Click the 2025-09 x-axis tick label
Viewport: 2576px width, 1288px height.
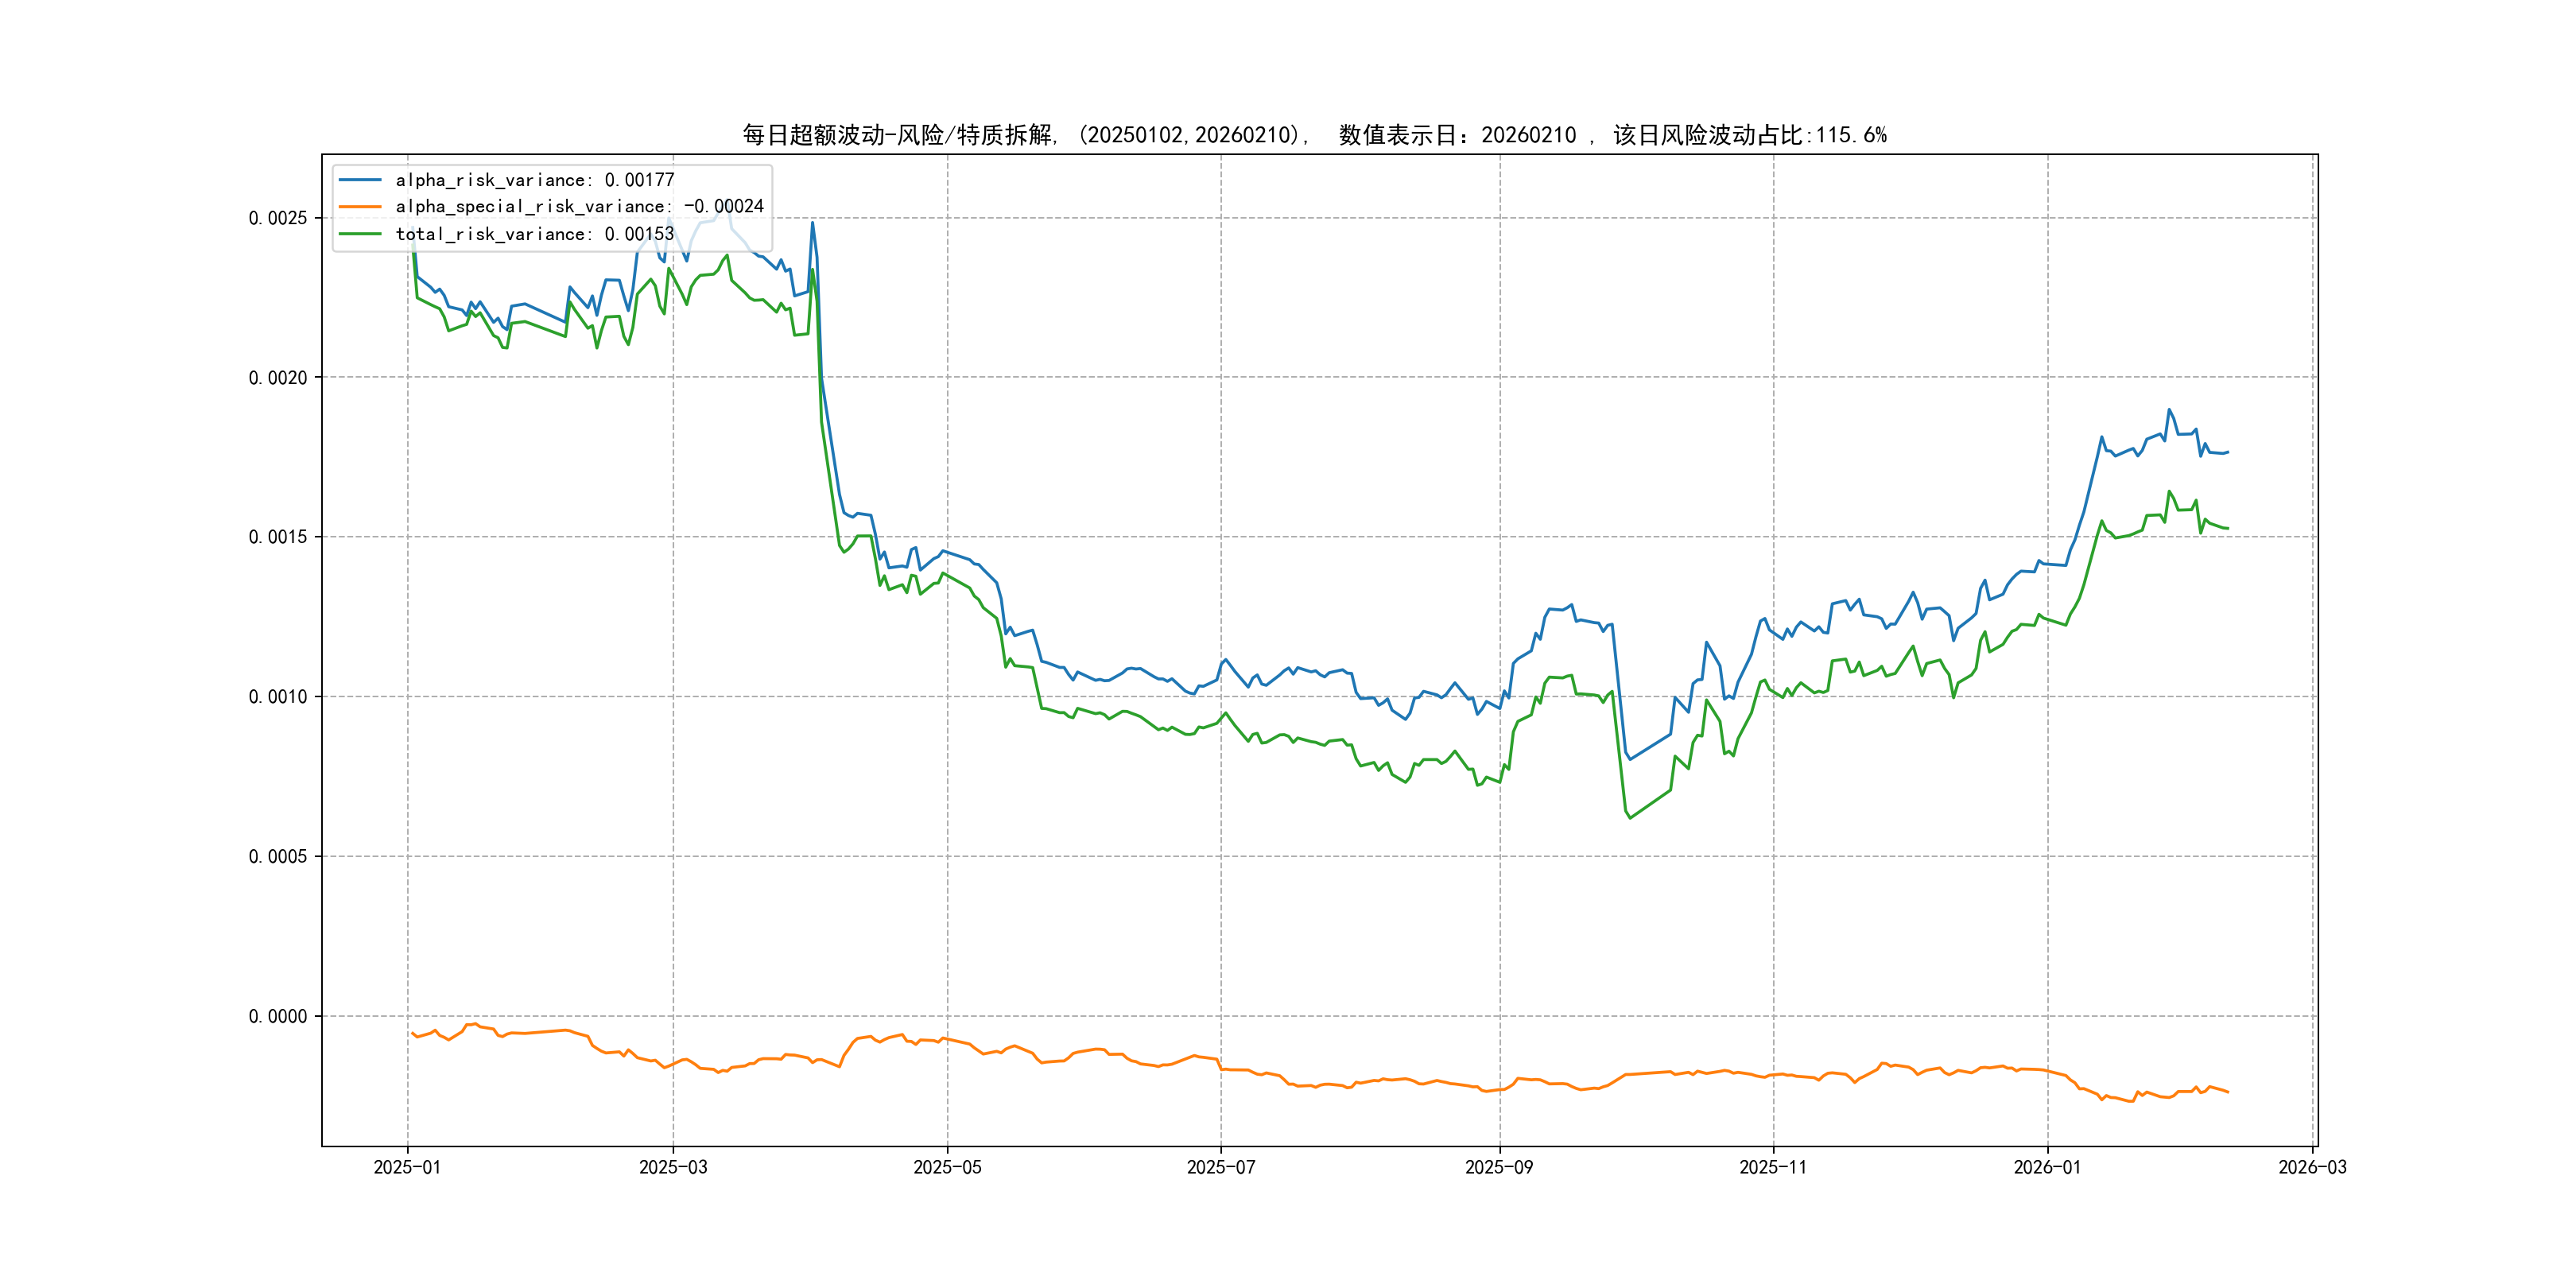coord(1499,1167)
